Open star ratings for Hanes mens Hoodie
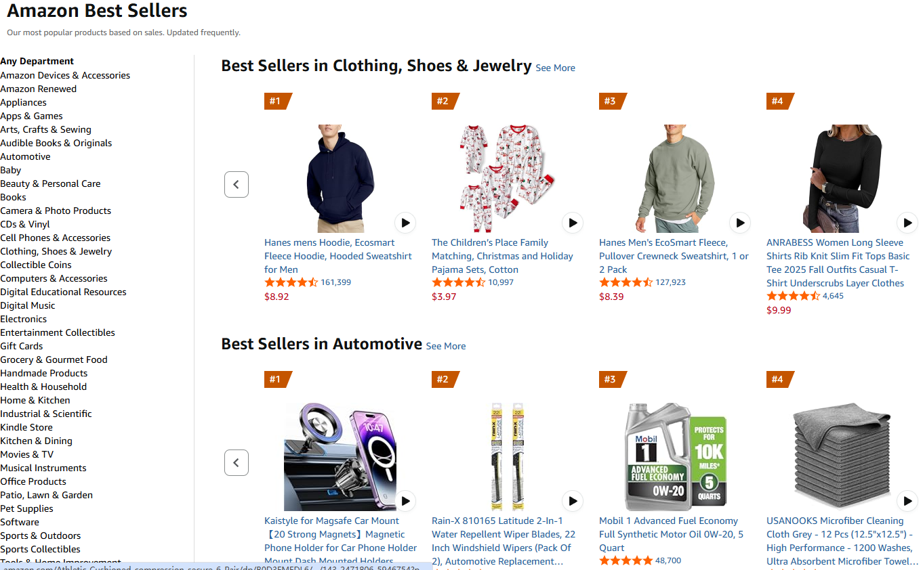The height and width of the screenshot is (570, 923). [291, 282]
